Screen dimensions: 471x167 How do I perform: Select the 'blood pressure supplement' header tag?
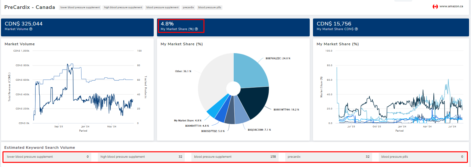click(162, 7)
